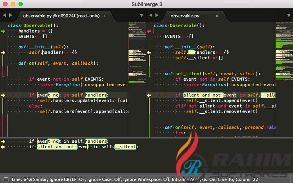Click 'elif not silent and event' line
Image resolution: width=293 pixels, height=183 pixels.
tap(226, 106)
